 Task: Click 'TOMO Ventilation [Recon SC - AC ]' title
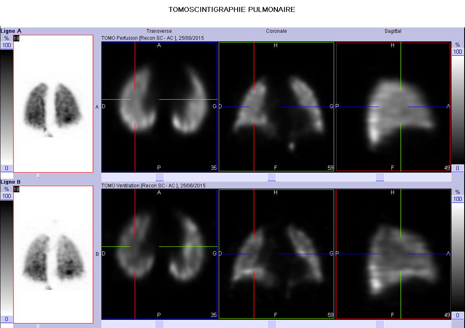pos(140,185)
